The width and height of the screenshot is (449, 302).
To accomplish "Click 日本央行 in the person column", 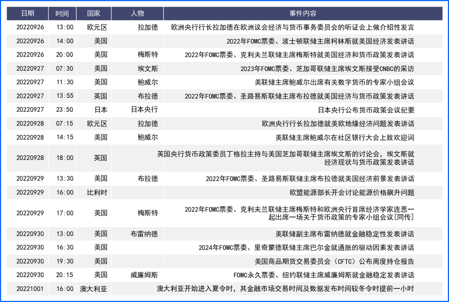I will 145,110.
